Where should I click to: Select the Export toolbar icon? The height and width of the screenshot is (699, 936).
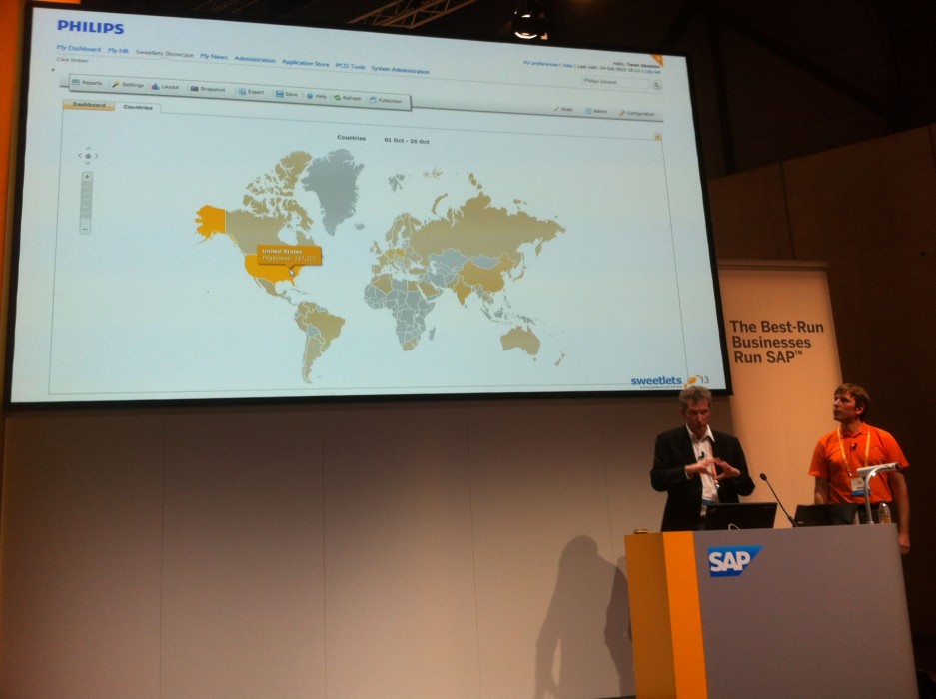point(251,91)
